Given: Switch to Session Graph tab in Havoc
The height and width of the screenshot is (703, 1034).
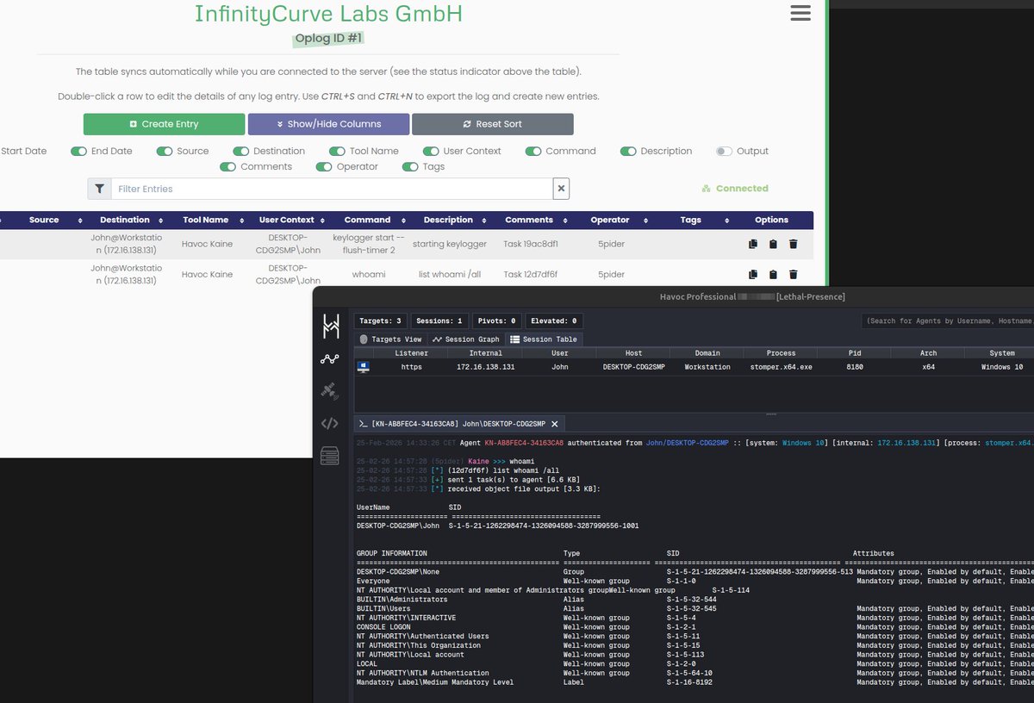Looking at the screenshot, I should tap(466, 339).
